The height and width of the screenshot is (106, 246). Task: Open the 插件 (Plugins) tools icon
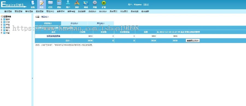pyautogui.click(x=77, y=3)
